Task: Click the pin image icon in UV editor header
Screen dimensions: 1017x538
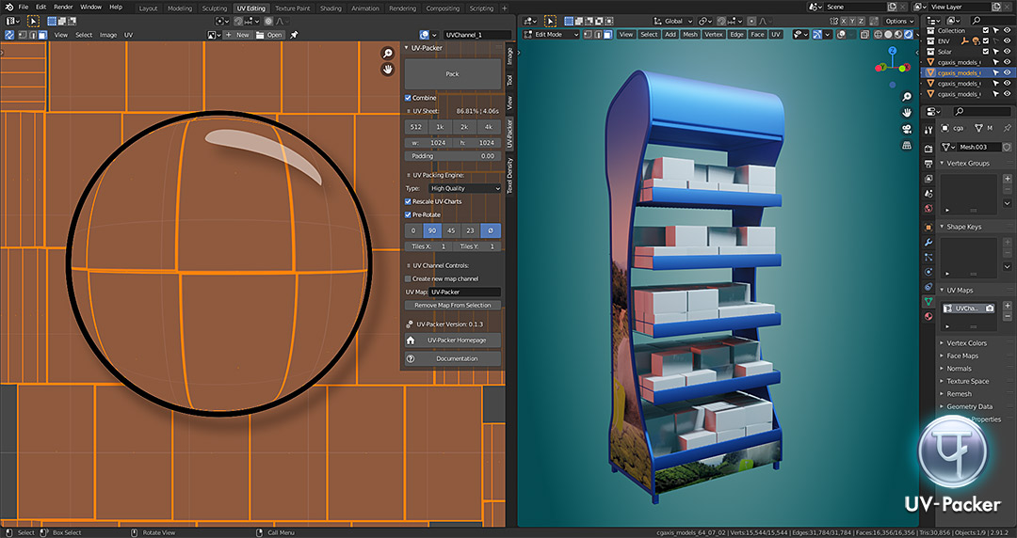Action: click(295, 35)
